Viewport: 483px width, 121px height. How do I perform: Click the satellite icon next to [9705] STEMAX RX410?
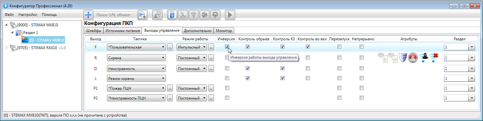tap(13, 48)
